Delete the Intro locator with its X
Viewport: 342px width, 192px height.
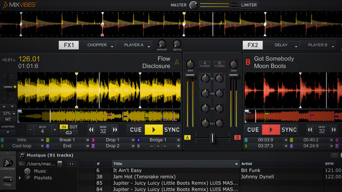click(42, 140)
